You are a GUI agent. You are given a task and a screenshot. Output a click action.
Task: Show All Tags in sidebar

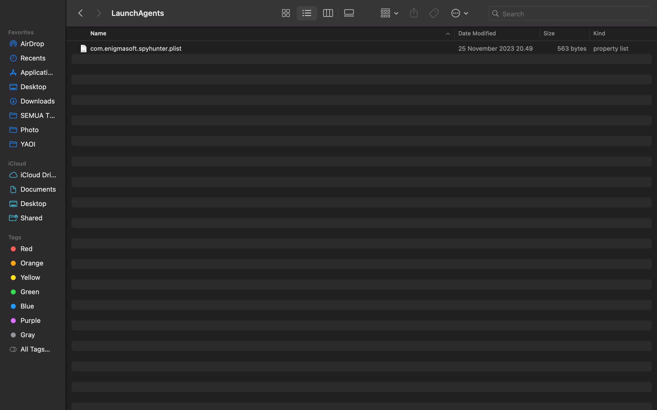(x=35, y=349)
